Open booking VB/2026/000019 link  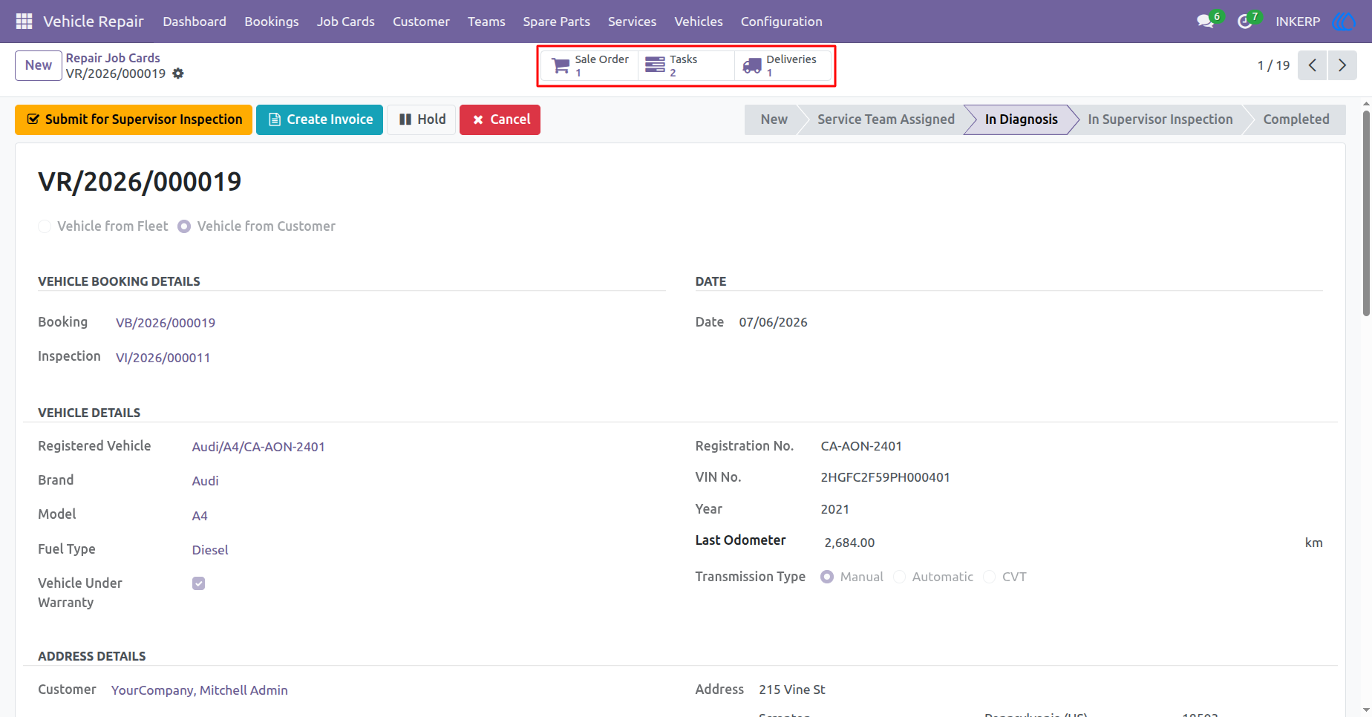(x=166, y=323)
